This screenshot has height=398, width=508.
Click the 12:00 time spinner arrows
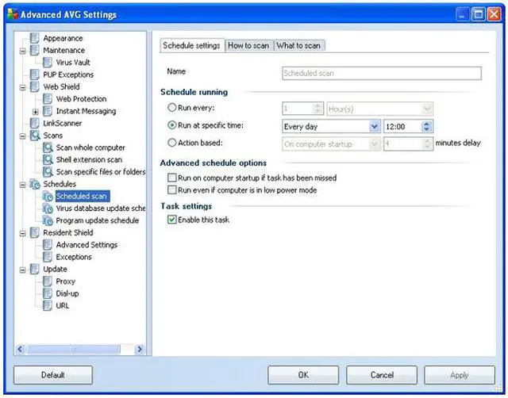point(427,127)
